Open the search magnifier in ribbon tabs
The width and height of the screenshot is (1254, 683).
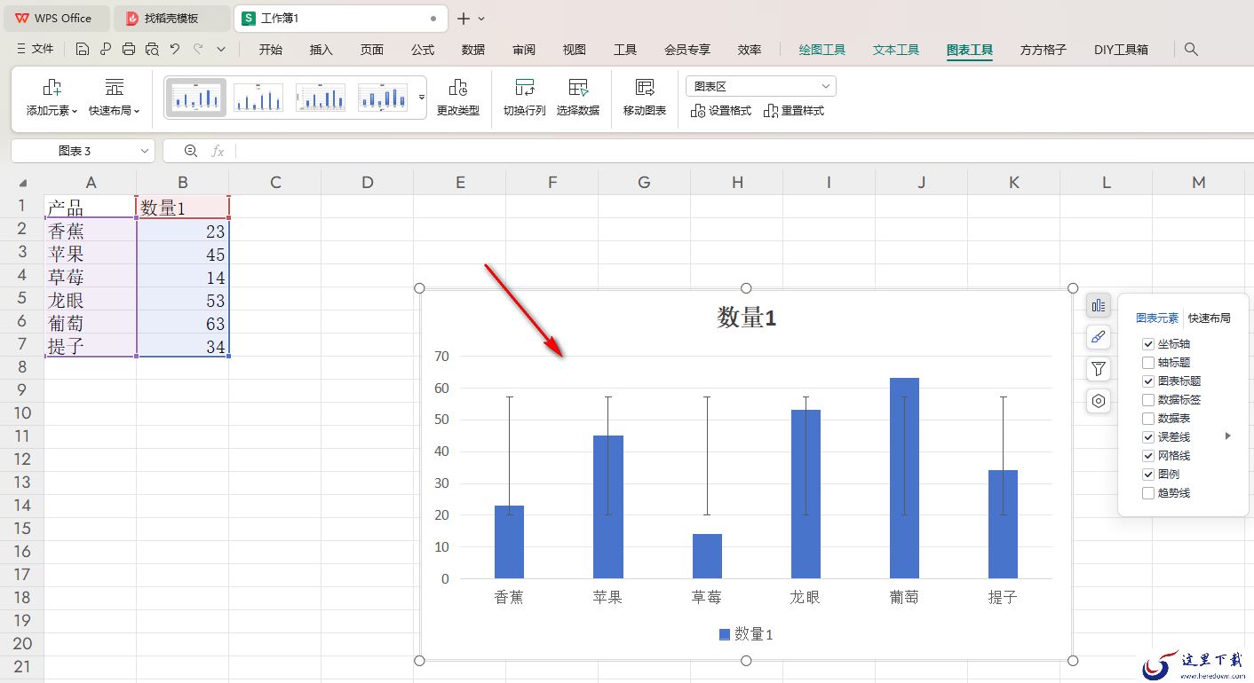pyautogui.click(x=1192, y=50)
